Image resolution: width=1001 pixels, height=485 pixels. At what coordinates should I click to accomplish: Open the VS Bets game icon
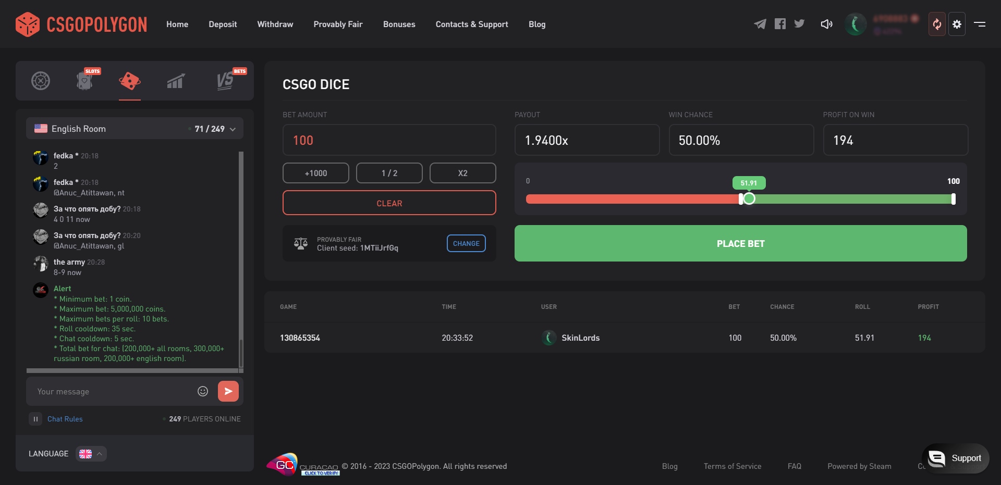226,81
